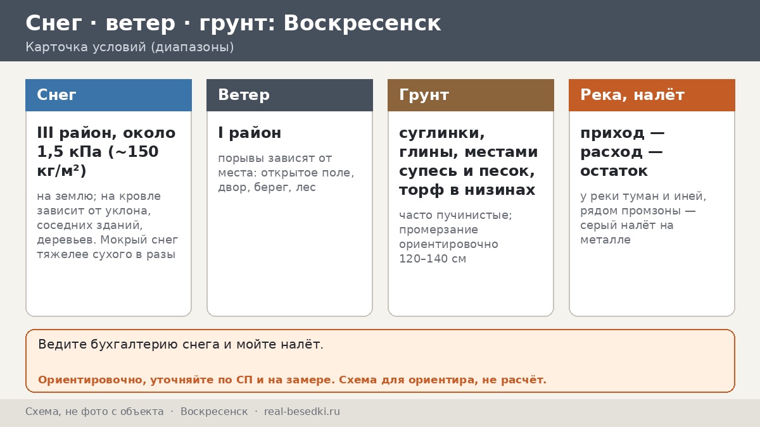Select the brown 'Грунт' card header
The width and height of the screenshot is (760, 427).
[x=471, y=95]
